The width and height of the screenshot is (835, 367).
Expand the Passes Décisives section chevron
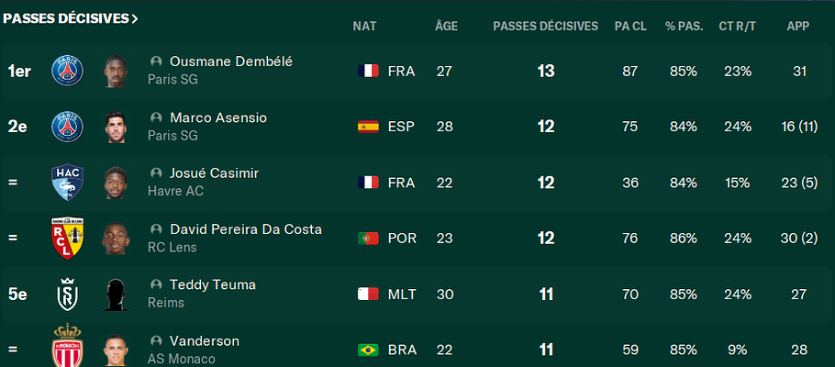tap(135, 18)
